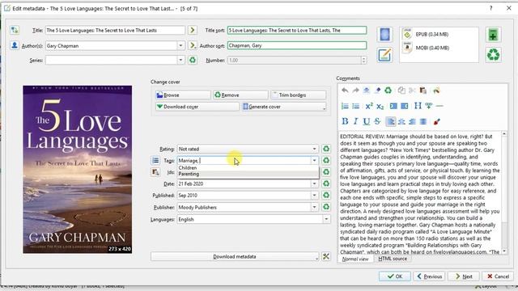
Task: Add a new format with green plus
Action: coord(493,35)
